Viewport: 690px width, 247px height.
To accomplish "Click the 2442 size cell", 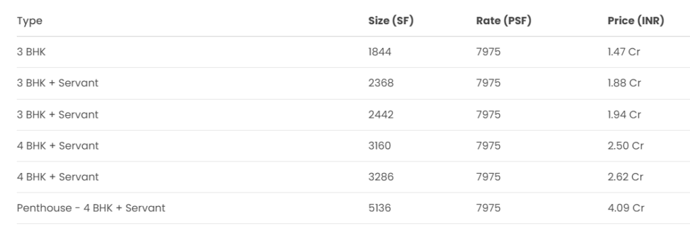I will [x=381, y=114].
